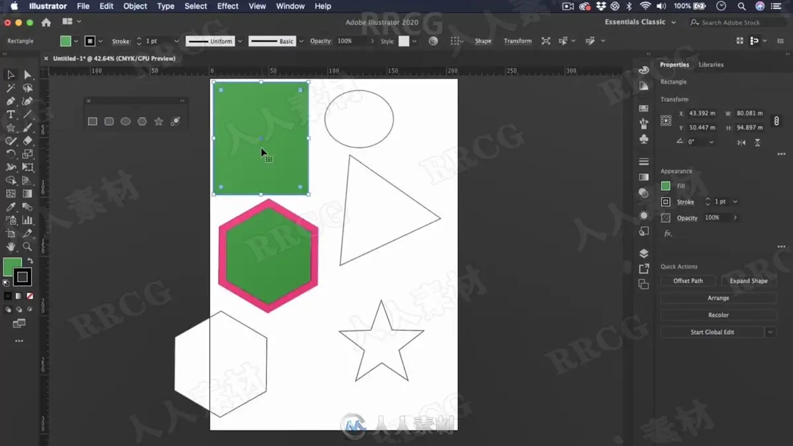This screenshot has width=793, height=446.
Task: Choose the Gradient tool
Action: [28, 194]
